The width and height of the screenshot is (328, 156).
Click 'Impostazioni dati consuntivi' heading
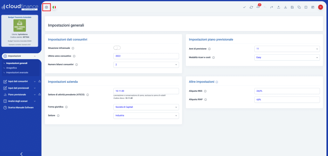coord(68,39)
